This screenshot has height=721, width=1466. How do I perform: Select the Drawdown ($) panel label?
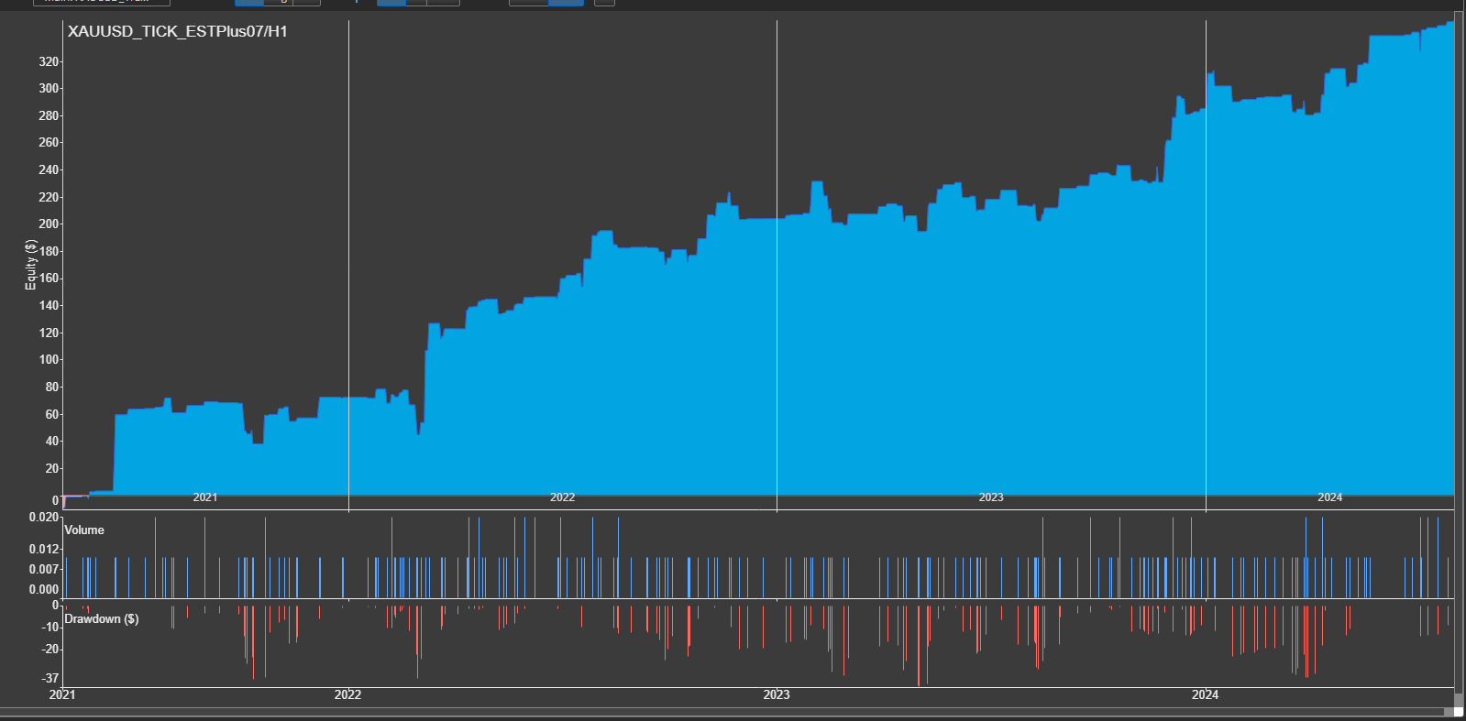pos(102,619)
